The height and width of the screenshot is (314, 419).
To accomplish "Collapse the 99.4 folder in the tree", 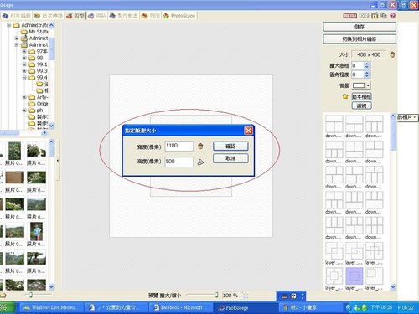I will click(24, 77).
